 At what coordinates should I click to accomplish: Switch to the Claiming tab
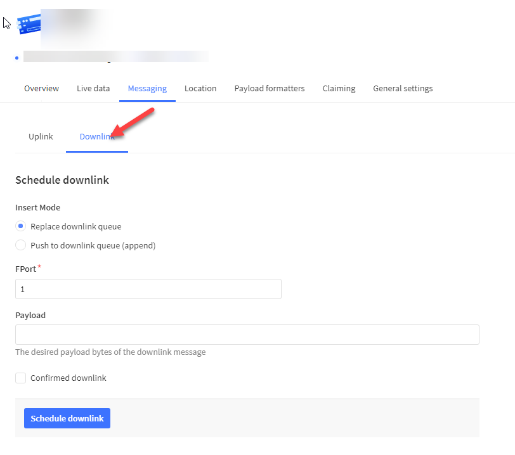coord(339,89)
